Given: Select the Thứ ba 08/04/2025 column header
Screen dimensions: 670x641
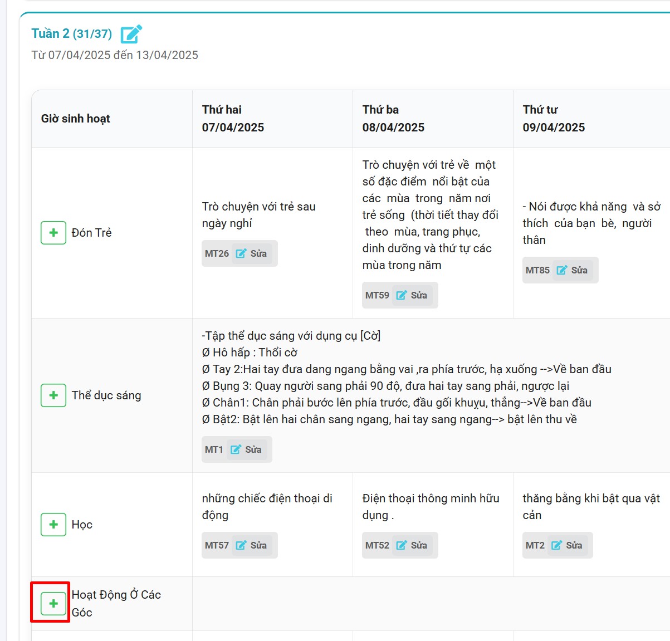Looking at the screenshot, I should (393, 119).
